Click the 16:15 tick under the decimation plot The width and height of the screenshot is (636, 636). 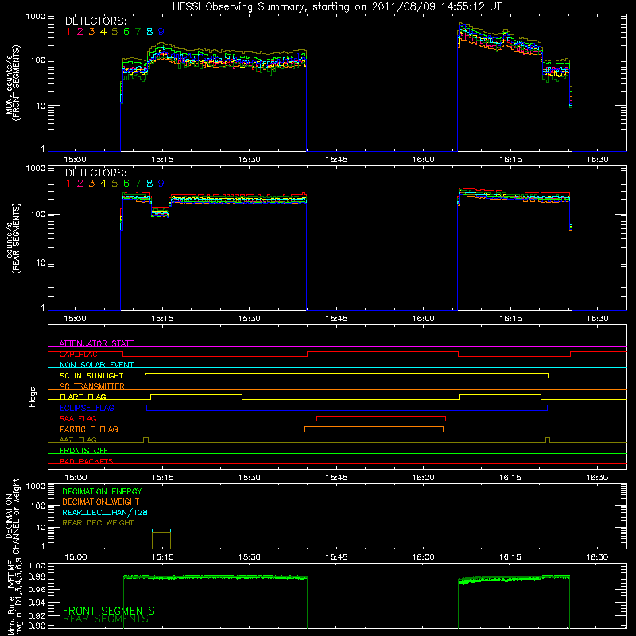510,557
